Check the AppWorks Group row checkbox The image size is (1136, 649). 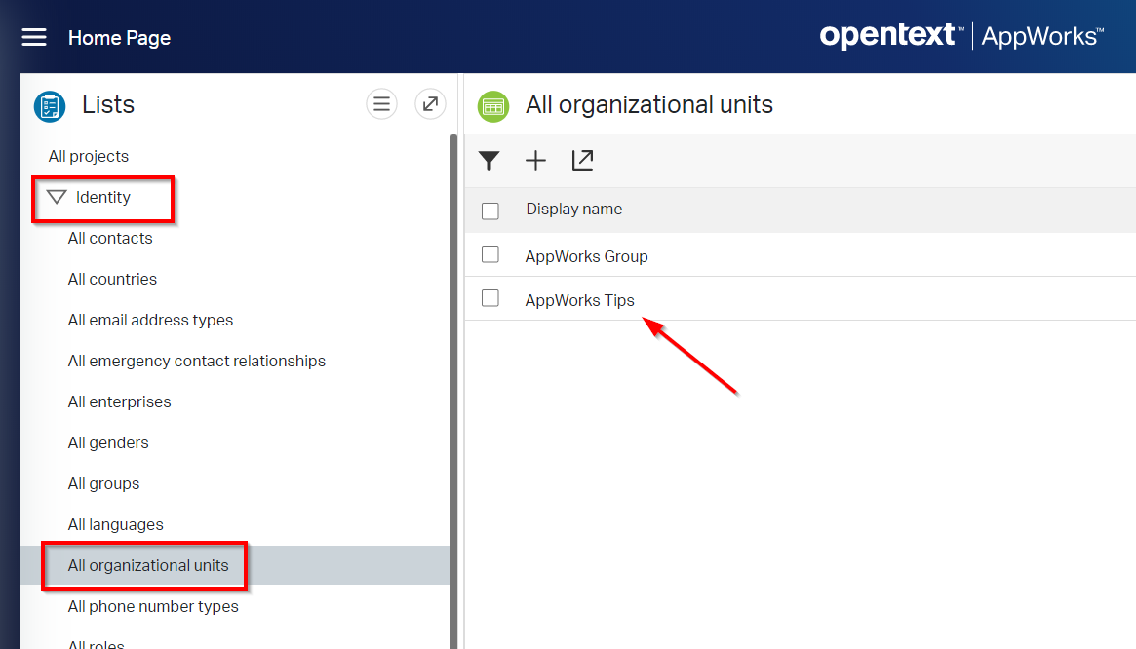[490, 254]
